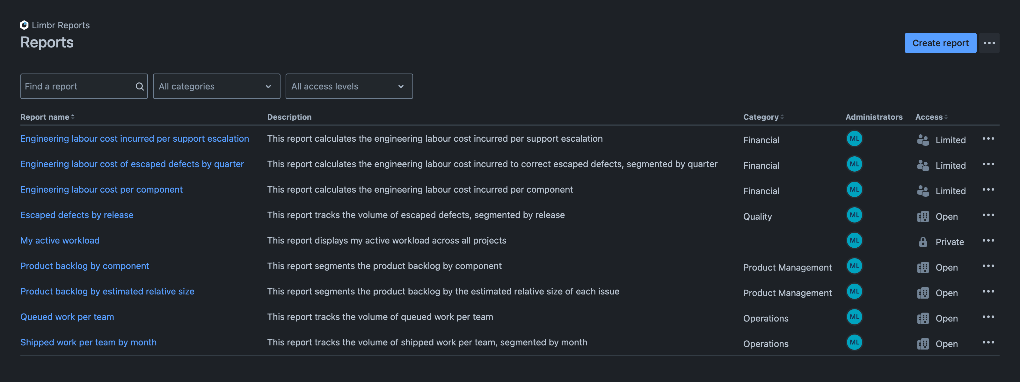This screenshot has height=382, width=1020.
Task: Click the Limited access icon for Engineering labour cost per component
Action: pyautogui.click(x=922, y=190)
